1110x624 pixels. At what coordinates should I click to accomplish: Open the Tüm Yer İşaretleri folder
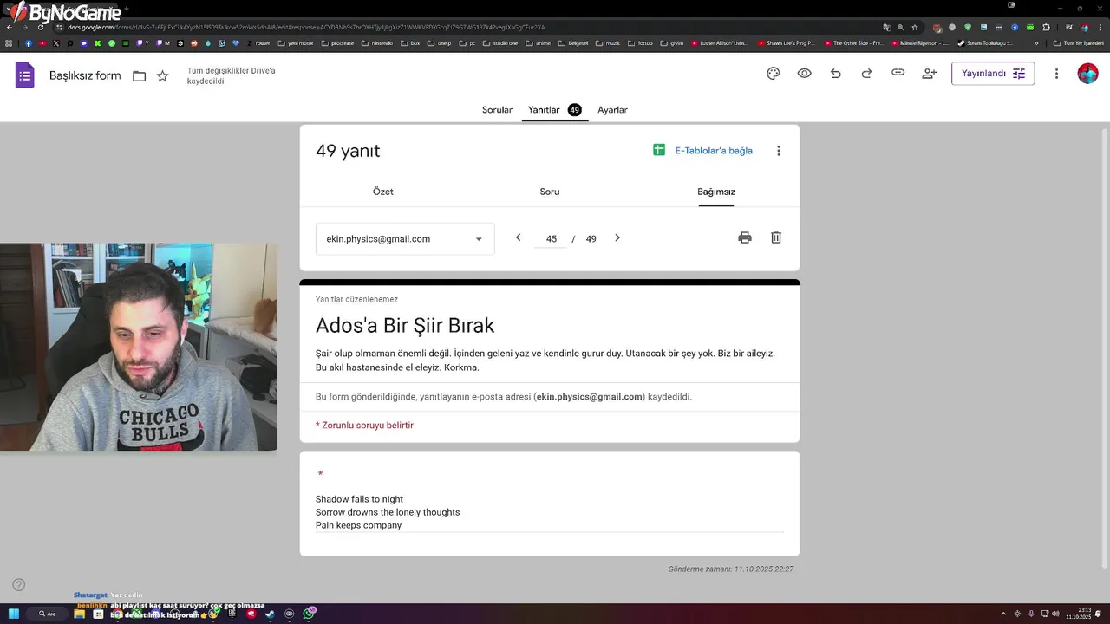click(x=1078, y=42)
